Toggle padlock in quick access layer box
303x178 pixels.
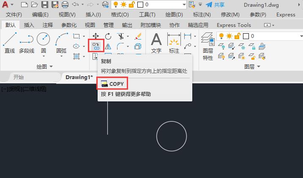pos(131,5)
